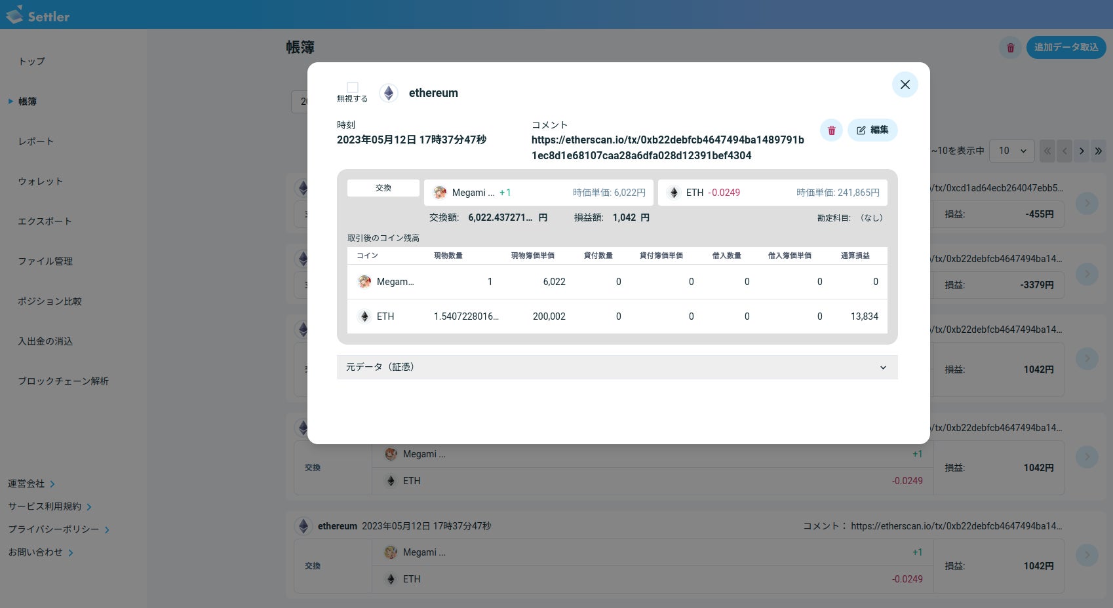Click the red trash icon in the dialog
Viewport: 1113px width, 608px height.
pos(831,130)
